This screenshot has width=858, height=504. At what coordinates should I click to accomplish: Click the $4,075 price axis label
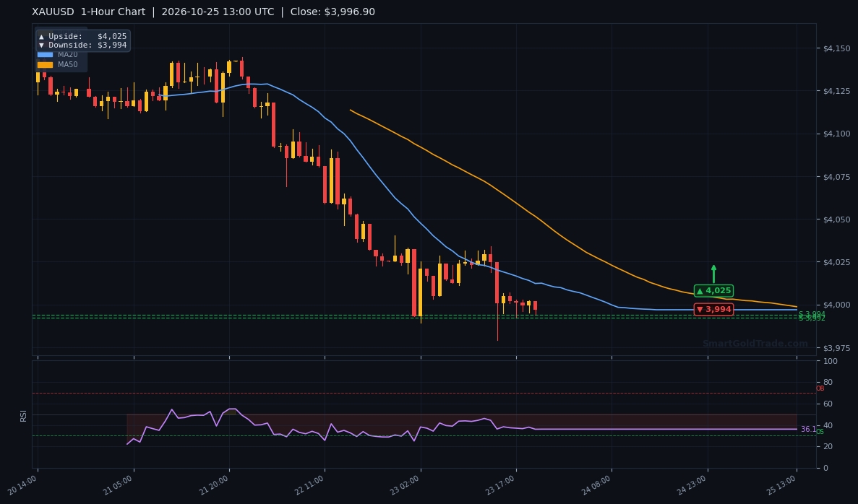[x=836, y=177]
